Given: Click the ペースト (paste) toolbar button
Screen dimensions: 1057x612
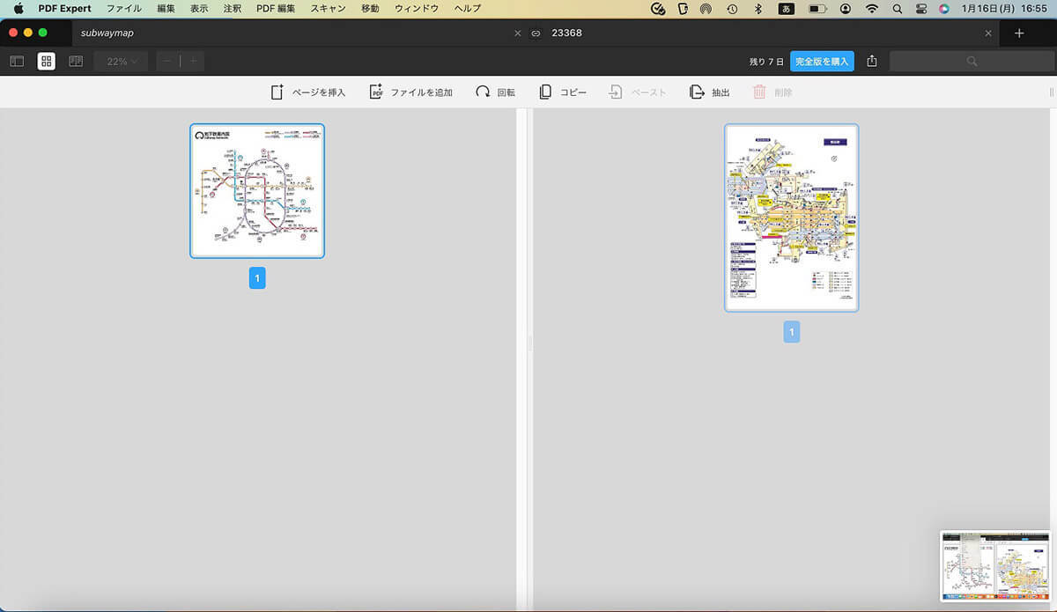Looking at the screenshot, I should (x=637, y=92).
